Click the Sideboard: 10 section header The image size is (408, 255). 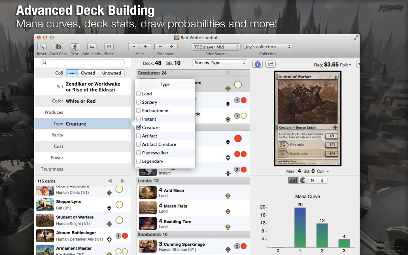coord(193,235)
